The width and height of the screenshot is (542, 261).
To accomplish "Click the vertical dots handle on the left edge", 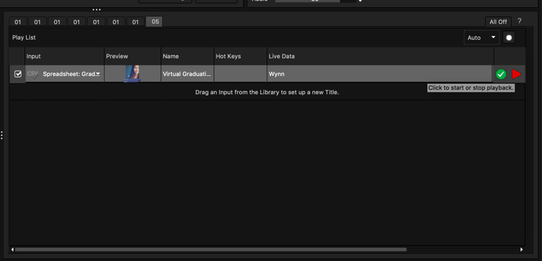I will [x=2, y=135].
